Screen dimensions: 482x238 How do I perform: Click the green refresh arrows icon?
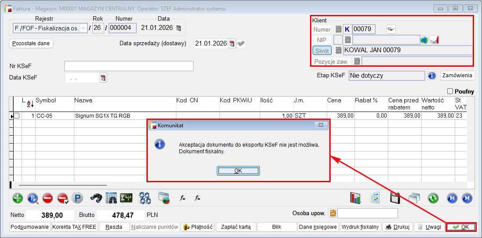coord(433,198)
